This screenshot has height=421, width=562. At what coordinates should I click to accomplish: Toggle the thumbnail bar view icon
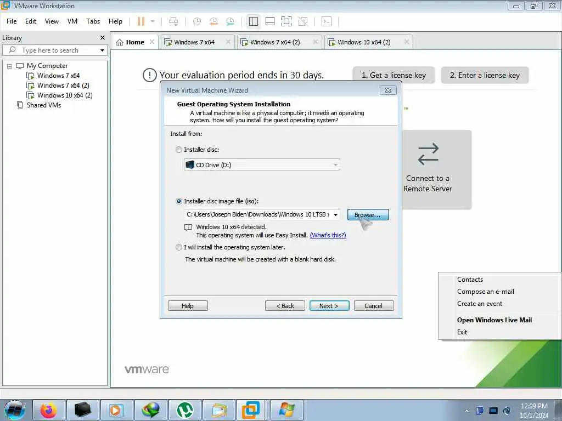click(270, 21)
